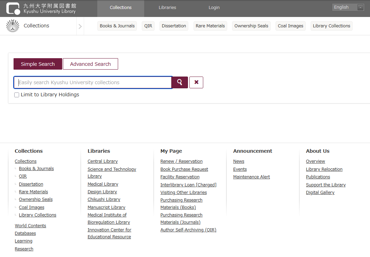
Task: Open the English language dropdown
Action: point(348,7)
